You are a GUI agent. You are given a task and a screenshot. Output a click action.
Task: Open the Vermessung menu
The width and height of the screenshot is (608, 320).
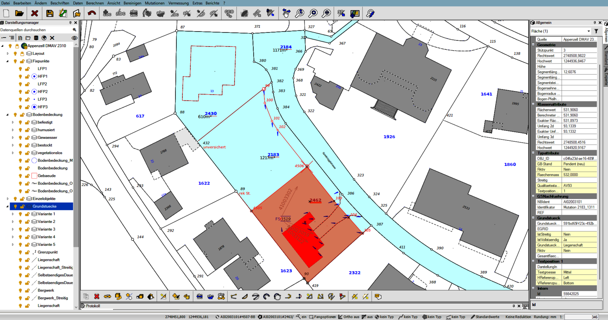(x=178, y=3)
